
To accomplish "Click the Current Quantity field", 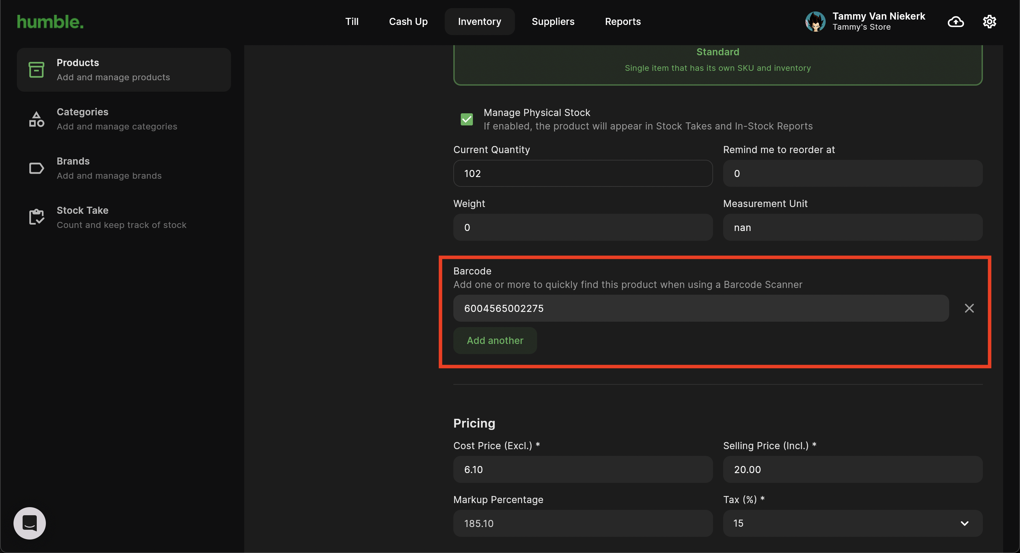I will tap(583, 173).
